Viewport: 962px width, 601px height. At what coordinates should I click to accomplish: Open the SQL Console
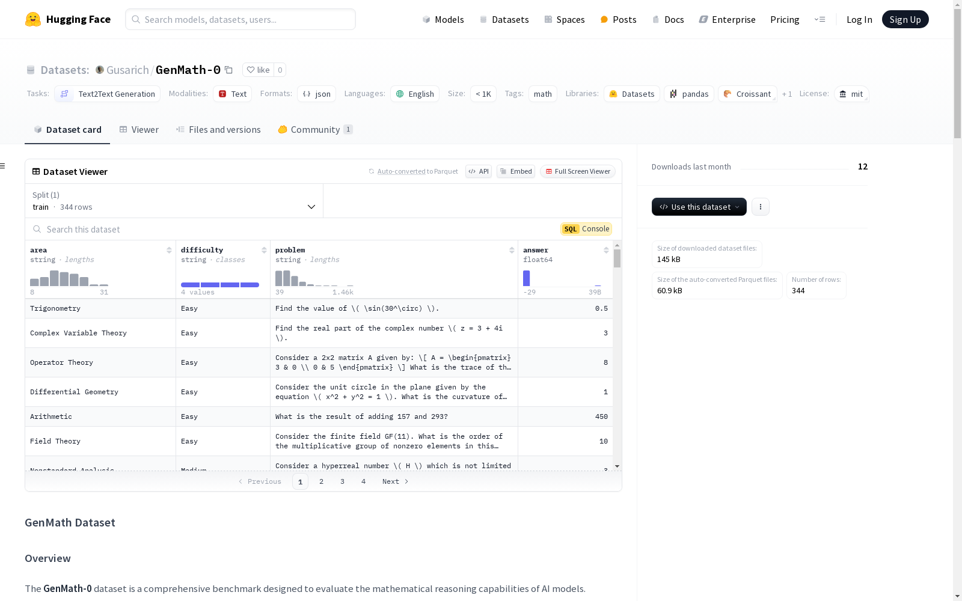click(586, 229)
